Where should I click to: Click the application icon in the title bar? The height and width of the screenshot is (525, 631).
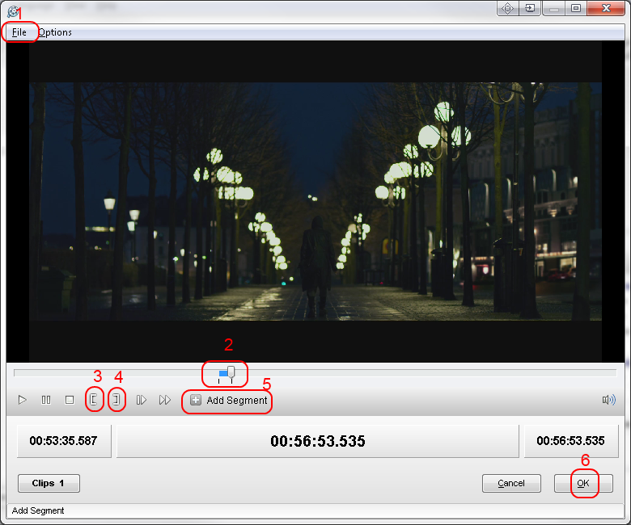[x=14, y=11]
